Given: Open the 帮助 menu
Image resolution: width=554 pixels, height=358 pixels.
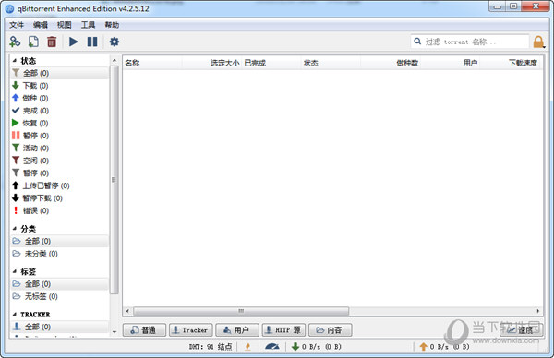Looking at the screenshot, I should coord(112,25).
